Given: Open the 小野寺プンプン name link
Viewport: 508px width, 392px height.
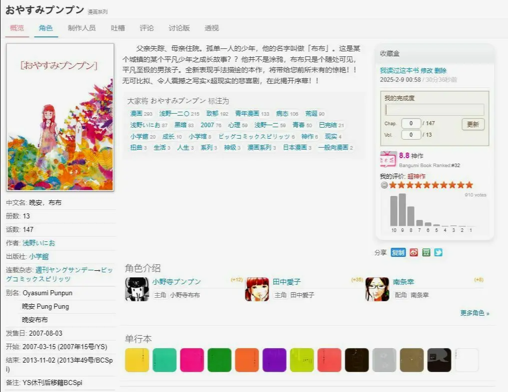Looking at the screenshot, I should click(x=176, y=282).
